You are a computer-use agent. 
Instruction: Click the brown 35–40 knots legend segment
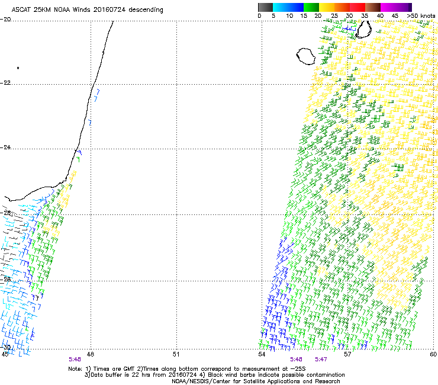tap(373, 7)
